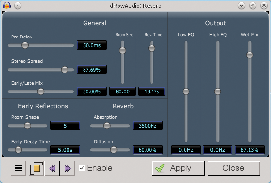Viewport: 271px width, 183px height.
Task: Toggle the Enable checkbox
Action: [x=82, y=168]
